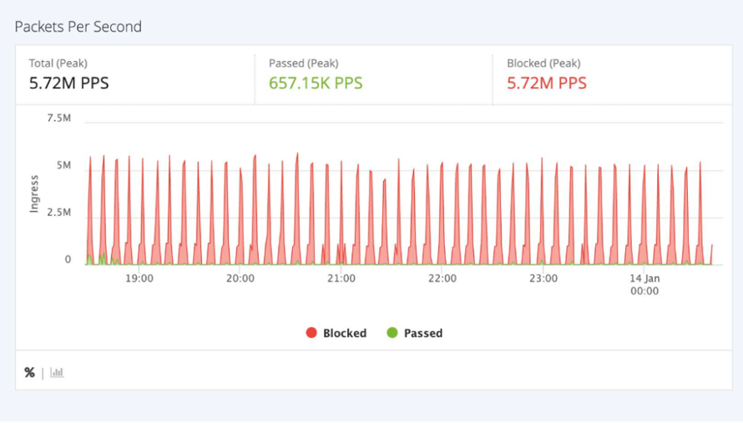Select the 657.15K PPS passed peak value

tap(316, 83)
